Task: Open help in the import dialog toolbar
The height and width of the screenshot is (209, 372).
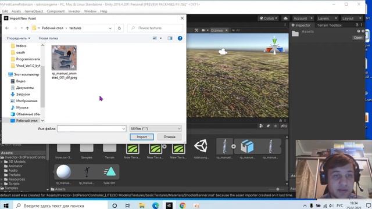Action: (180, 38)
